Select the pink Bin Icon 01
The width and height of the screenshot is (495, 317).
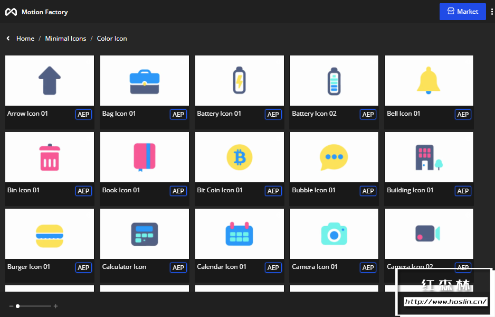pyautogui.click(x=50, y=157)
